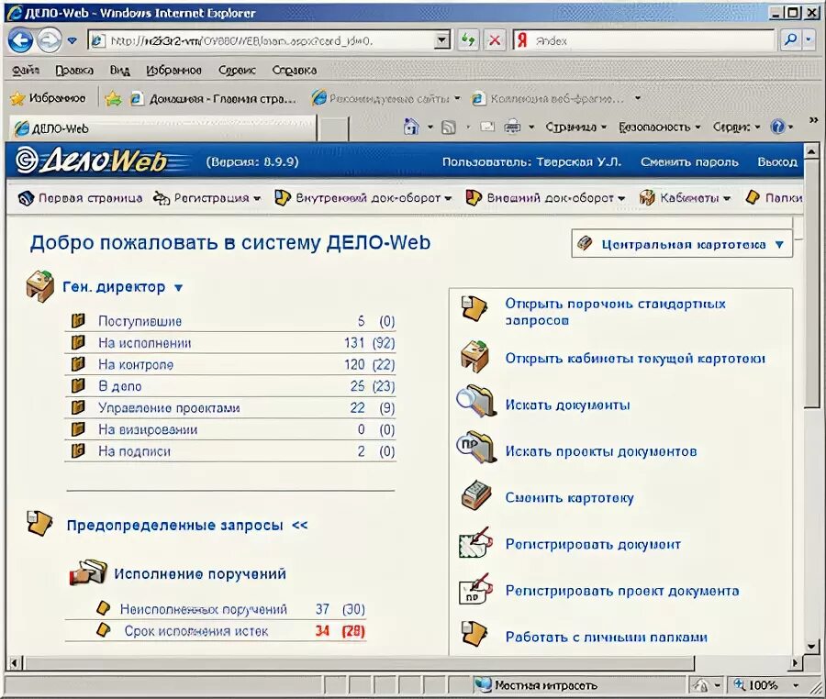
Task: Click the folder icon beside На исполнении
Action: pos(78,343)
